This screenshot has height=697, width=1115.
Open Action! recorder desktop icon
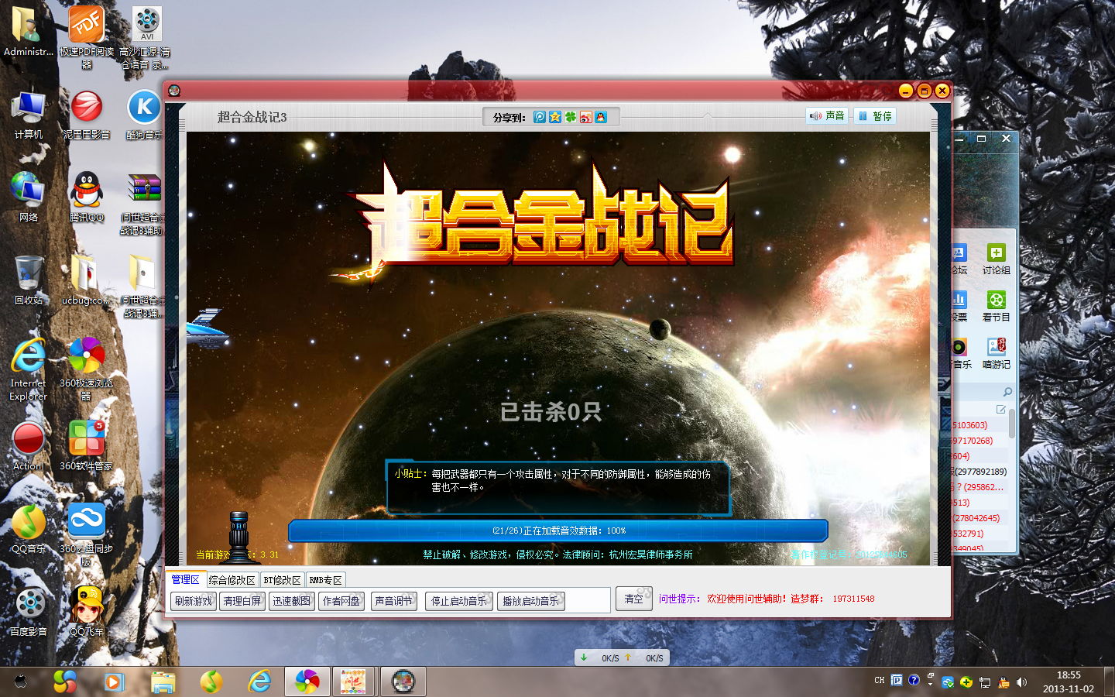coord(29,447)
